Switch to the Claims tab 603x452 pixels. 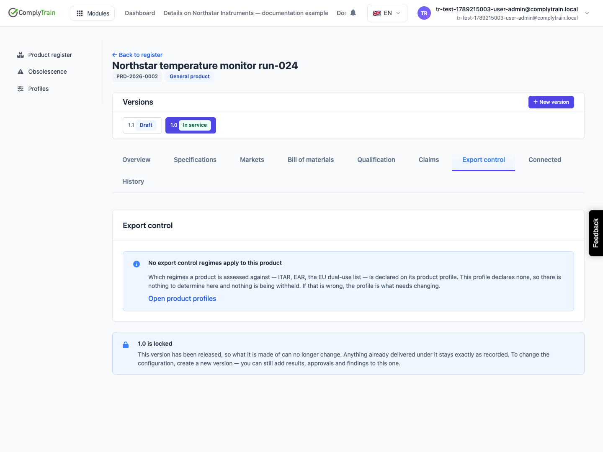(x=429, y=160)
